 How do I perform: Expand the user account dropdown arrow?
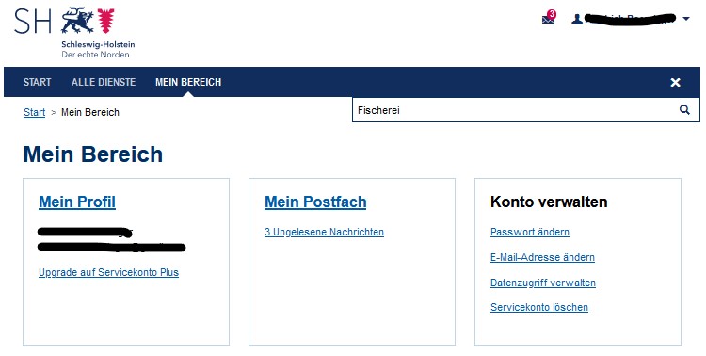tap(685, 19)
